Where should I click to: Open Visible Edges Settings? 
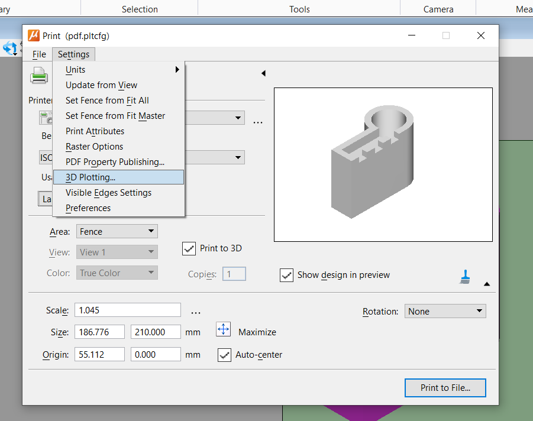click(x=119, y=193)
